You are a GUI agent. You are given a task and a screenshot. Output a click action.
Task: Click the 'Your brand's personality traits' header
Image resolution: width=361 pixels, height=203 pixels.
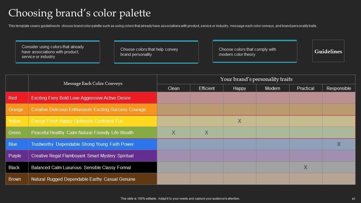pos(256,79)
